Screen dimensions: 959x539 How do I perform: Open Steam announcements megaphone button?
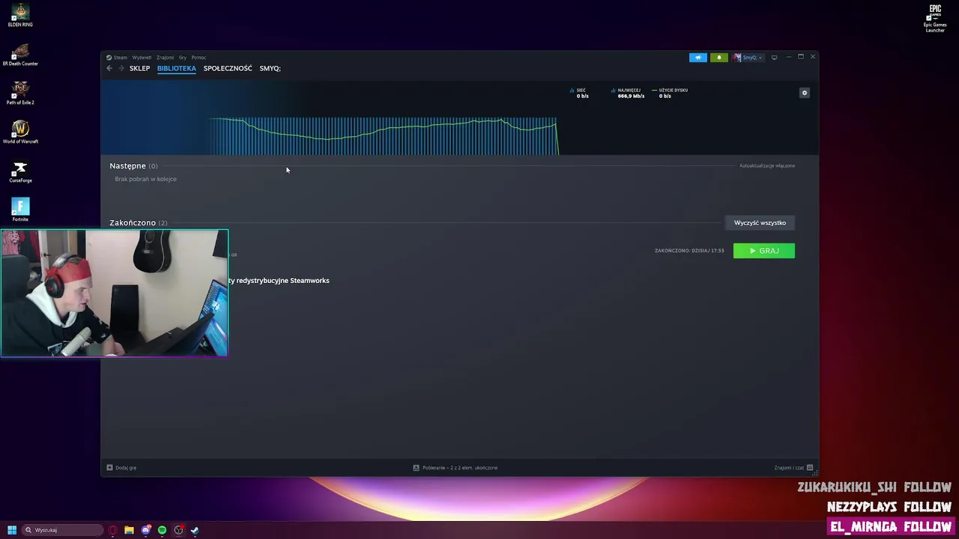(x=698, y=58)
